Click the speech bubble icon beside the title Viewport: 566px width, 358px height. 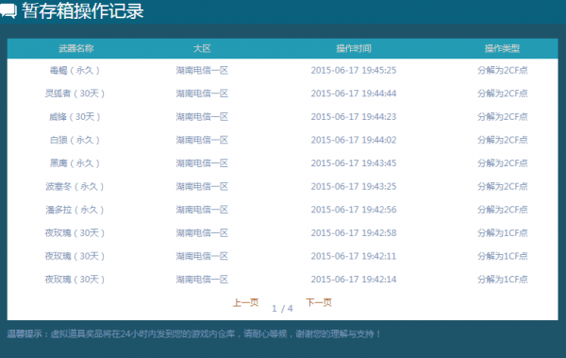pyautogui.click(x=8, y=10)
